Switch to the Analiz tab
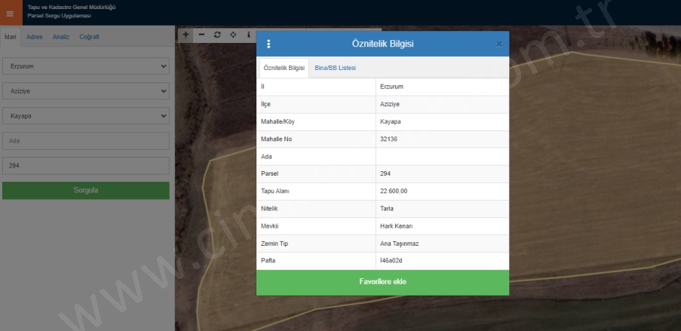The image size is (681, 331). click(61, 36)
